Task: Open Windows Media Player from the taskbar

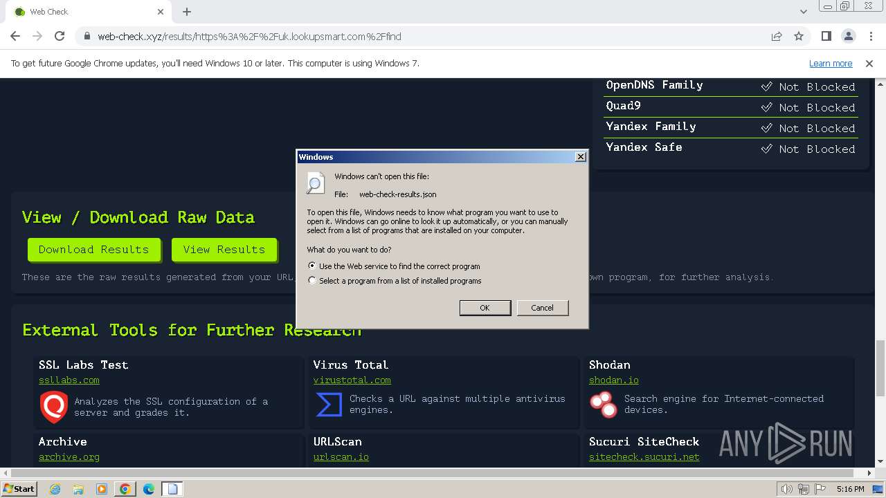Action: click(x=102, y=489)
